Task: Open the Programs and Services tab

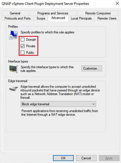Action: coord(53,13)
